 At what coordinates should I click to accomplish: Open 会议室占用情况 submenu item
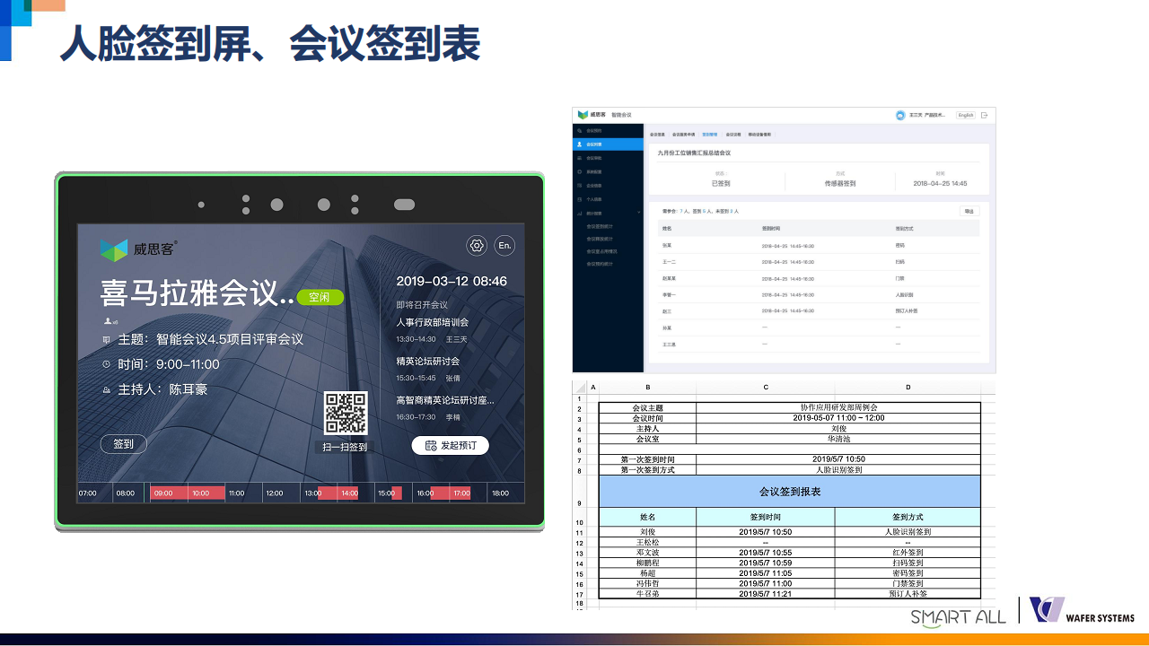tap(601, 251)
